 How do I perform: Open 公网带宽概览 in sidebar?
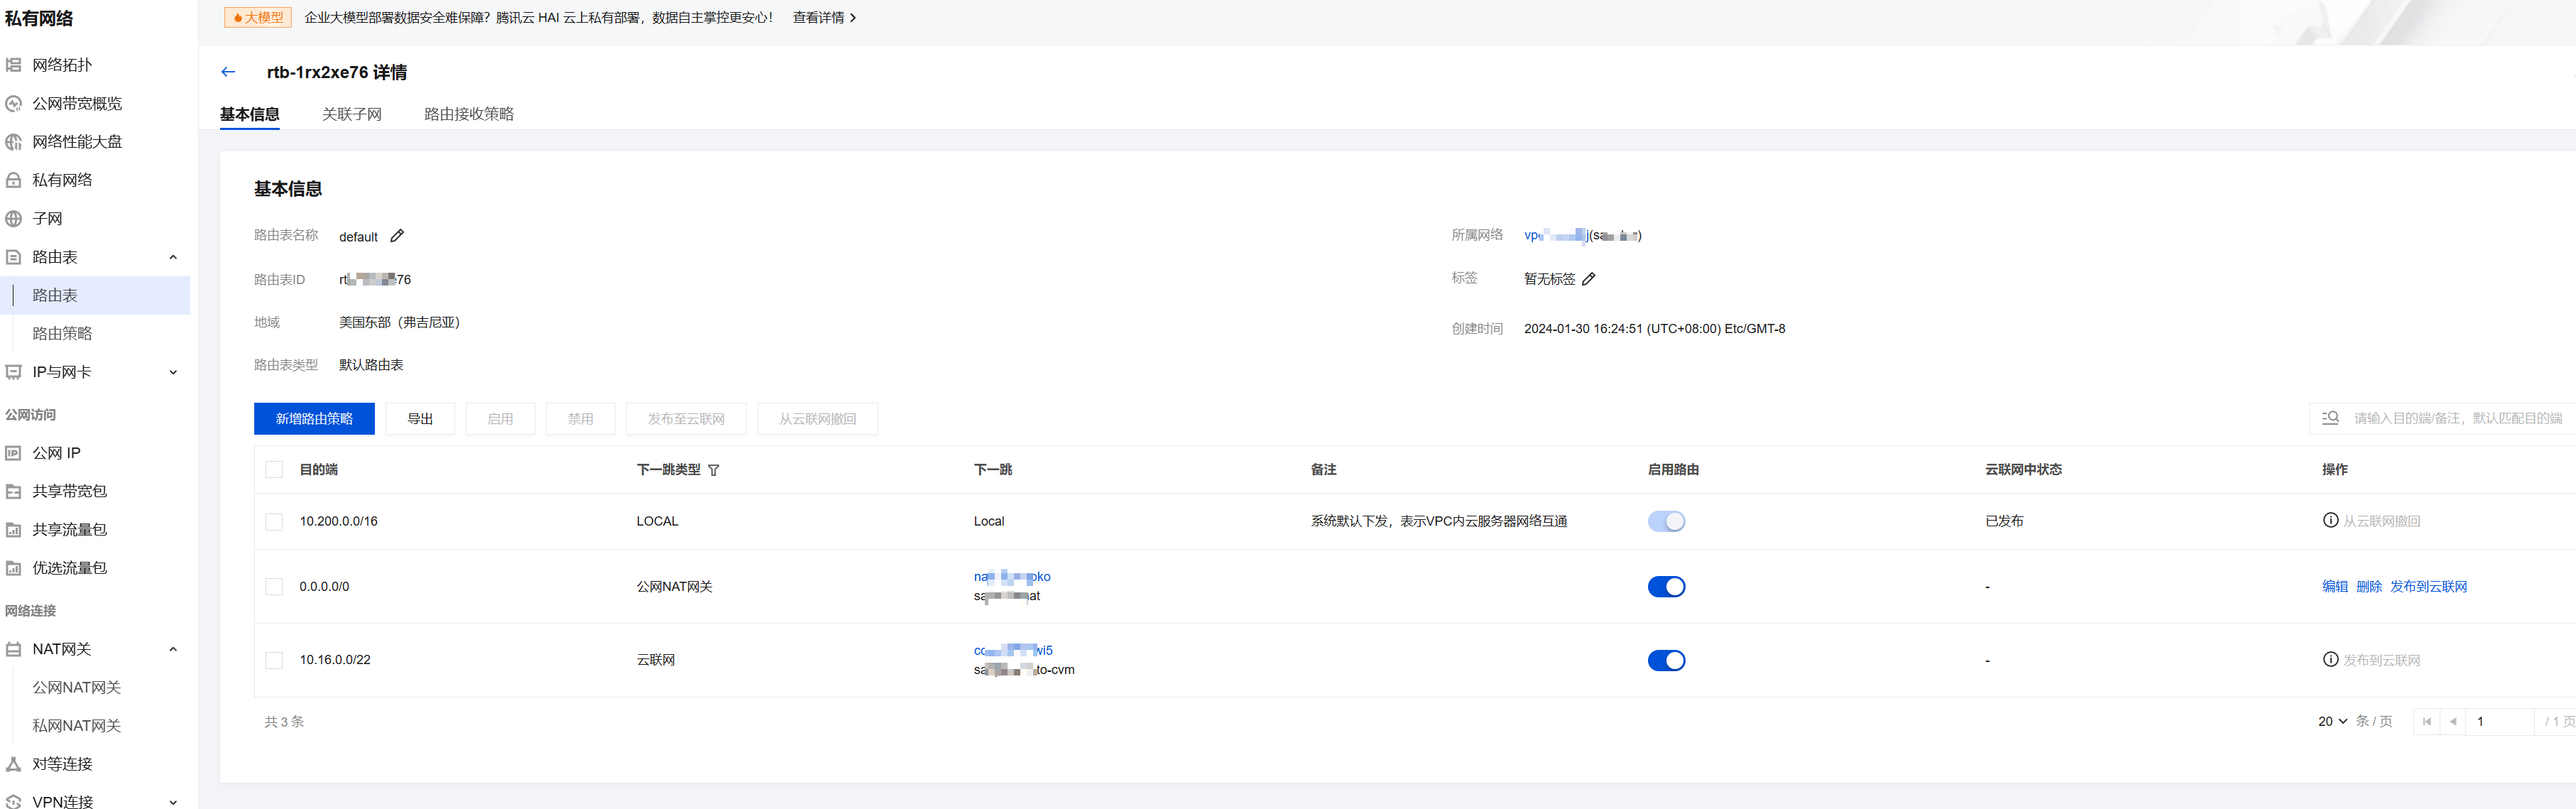(77, 103)
